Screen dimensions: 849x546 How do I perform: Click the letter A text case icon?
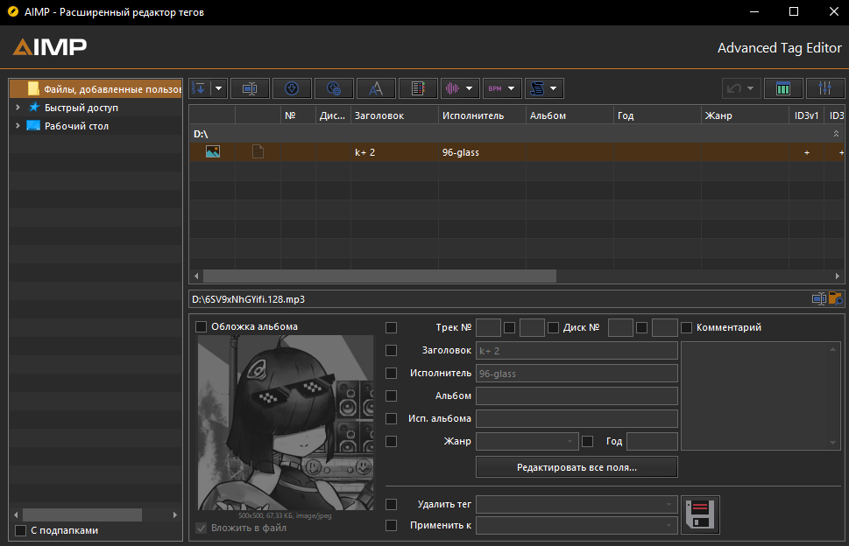tap(376, 88)
